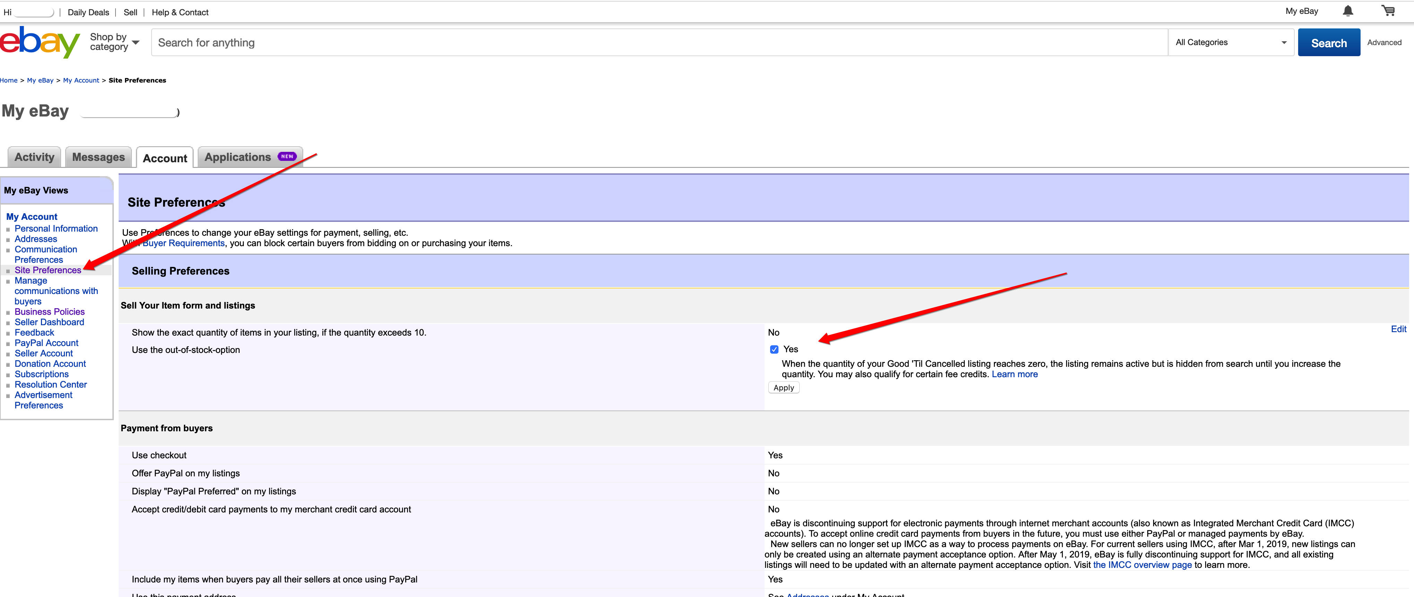
Task: Open Communication Preferences in sidebar
Action: pyautogui.click(x=45, y=254)
